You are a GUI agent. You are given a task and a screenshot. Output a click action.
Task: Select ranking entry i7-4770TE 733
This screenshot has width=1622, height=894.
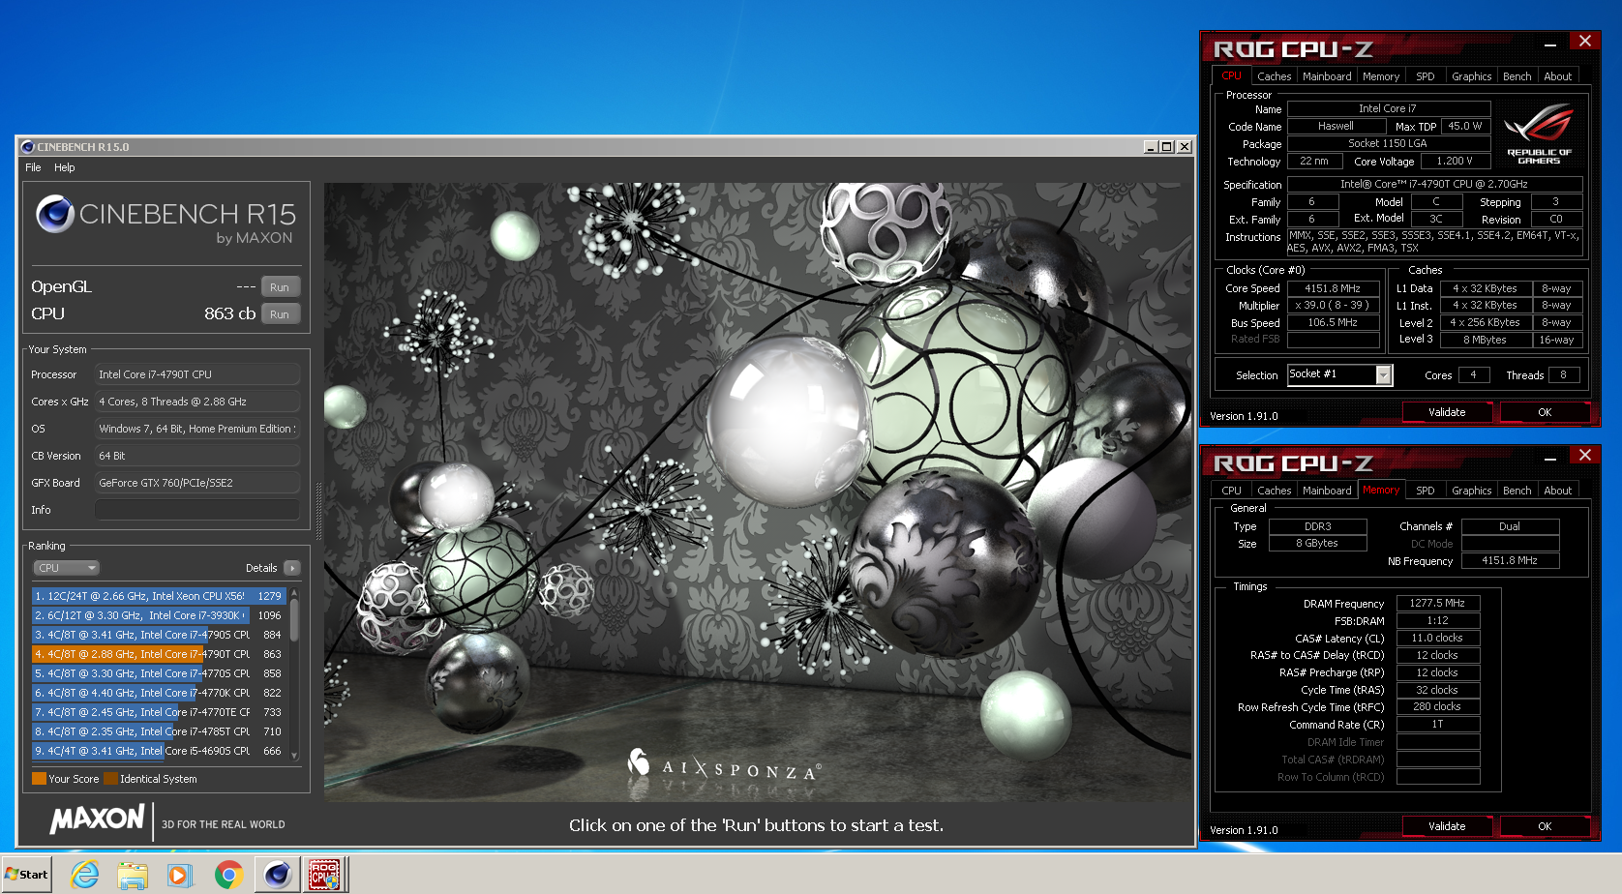tap(159, 712)
